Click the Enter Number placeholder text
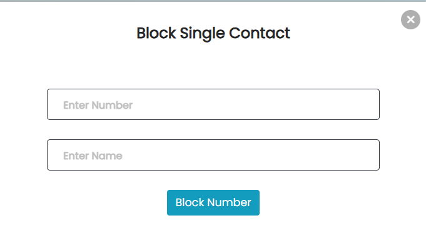 click(98, 105)
